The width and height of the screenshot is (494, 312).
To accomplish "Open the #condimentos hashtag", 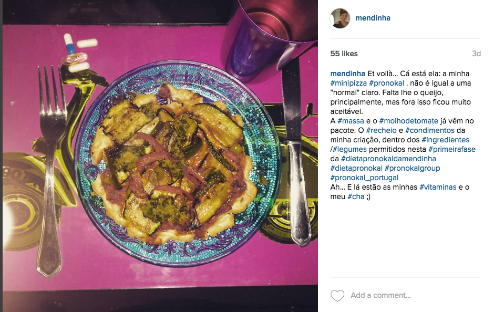I will tap(430, 130).
